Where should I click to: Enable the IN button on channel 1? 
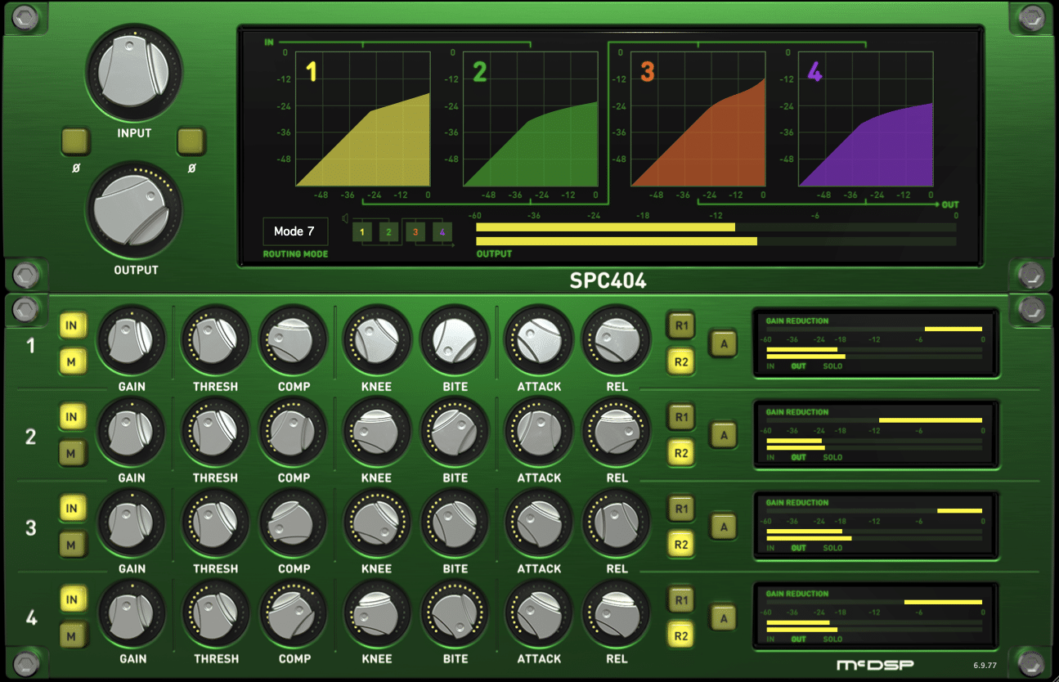click(73, 325)
